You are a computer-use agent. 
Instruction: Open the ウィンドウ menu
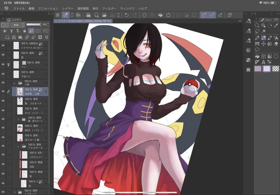(127, 8)
